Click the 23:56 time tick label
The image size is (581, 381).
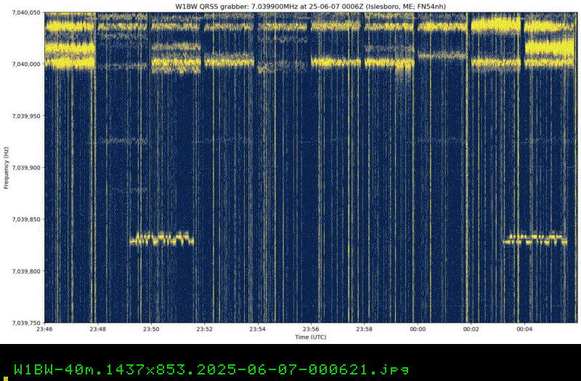(311, 329)
